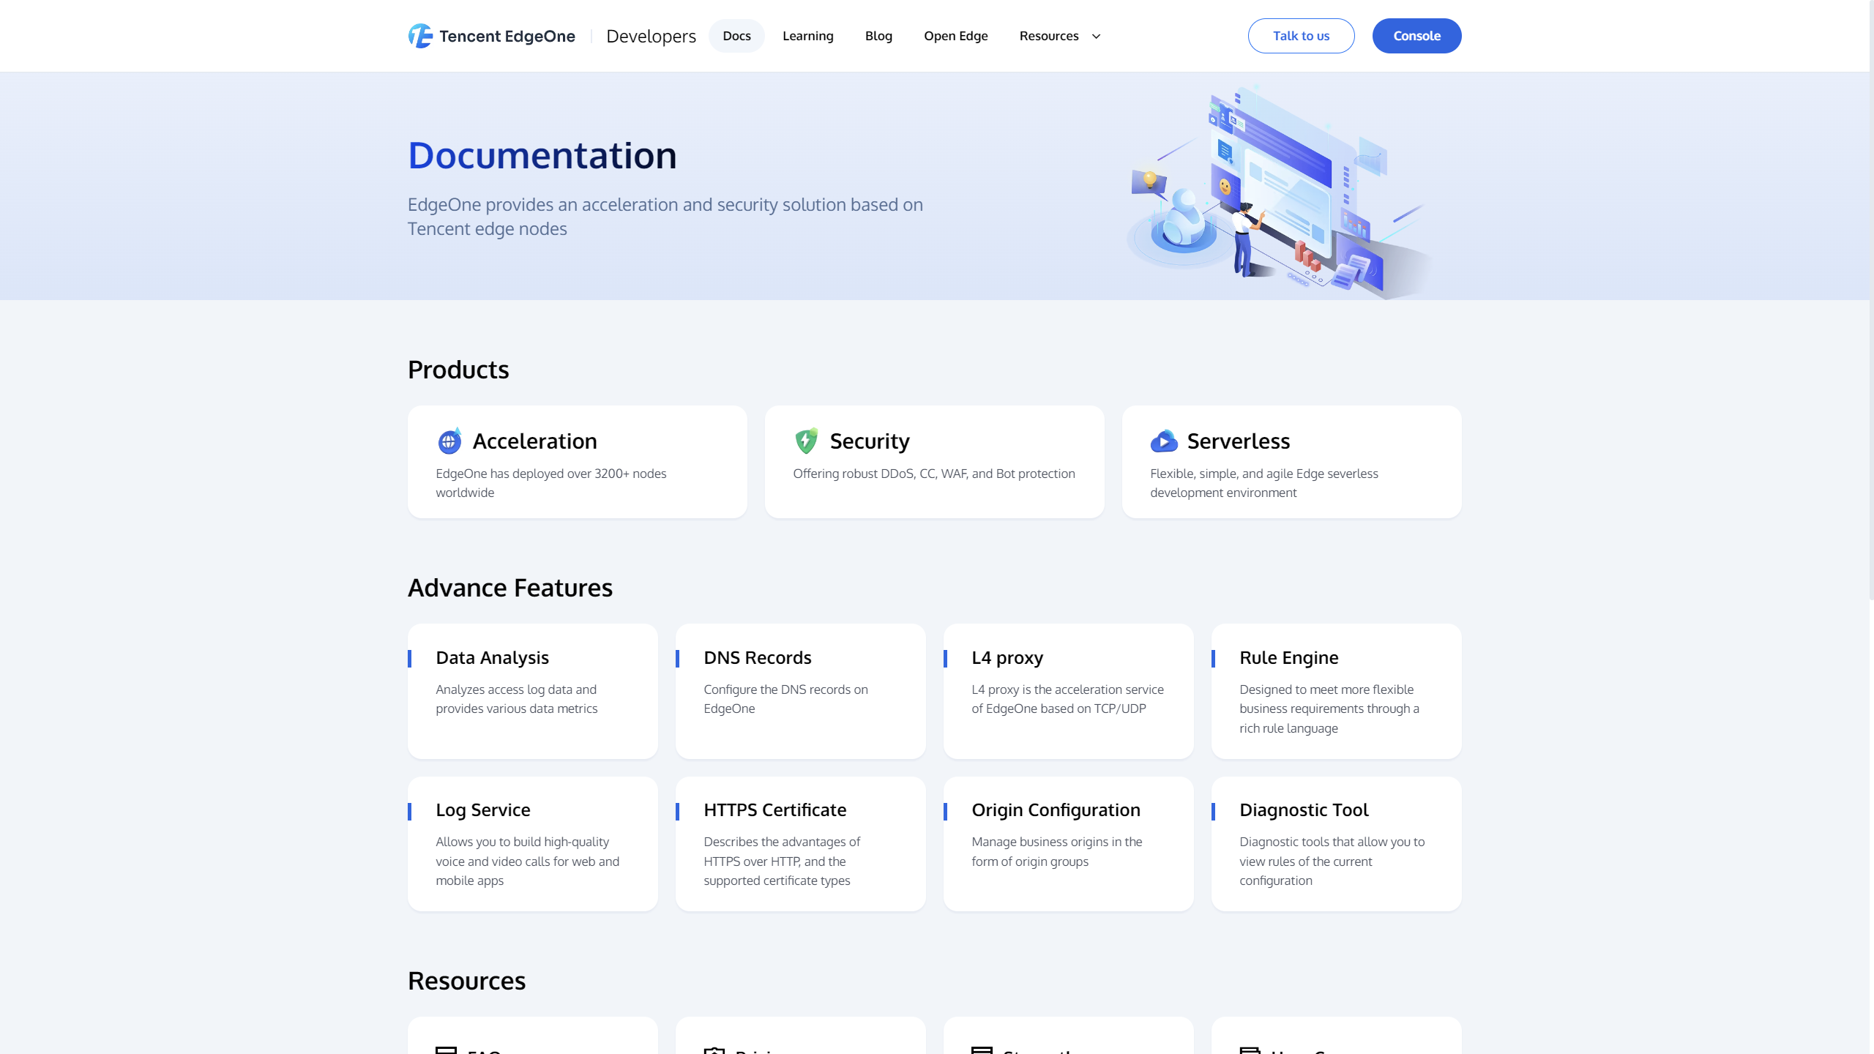Click 'Configure the DNS records on EdgeOne' text
This screenshot has width=1874, height=1054.
coord(785,699)
